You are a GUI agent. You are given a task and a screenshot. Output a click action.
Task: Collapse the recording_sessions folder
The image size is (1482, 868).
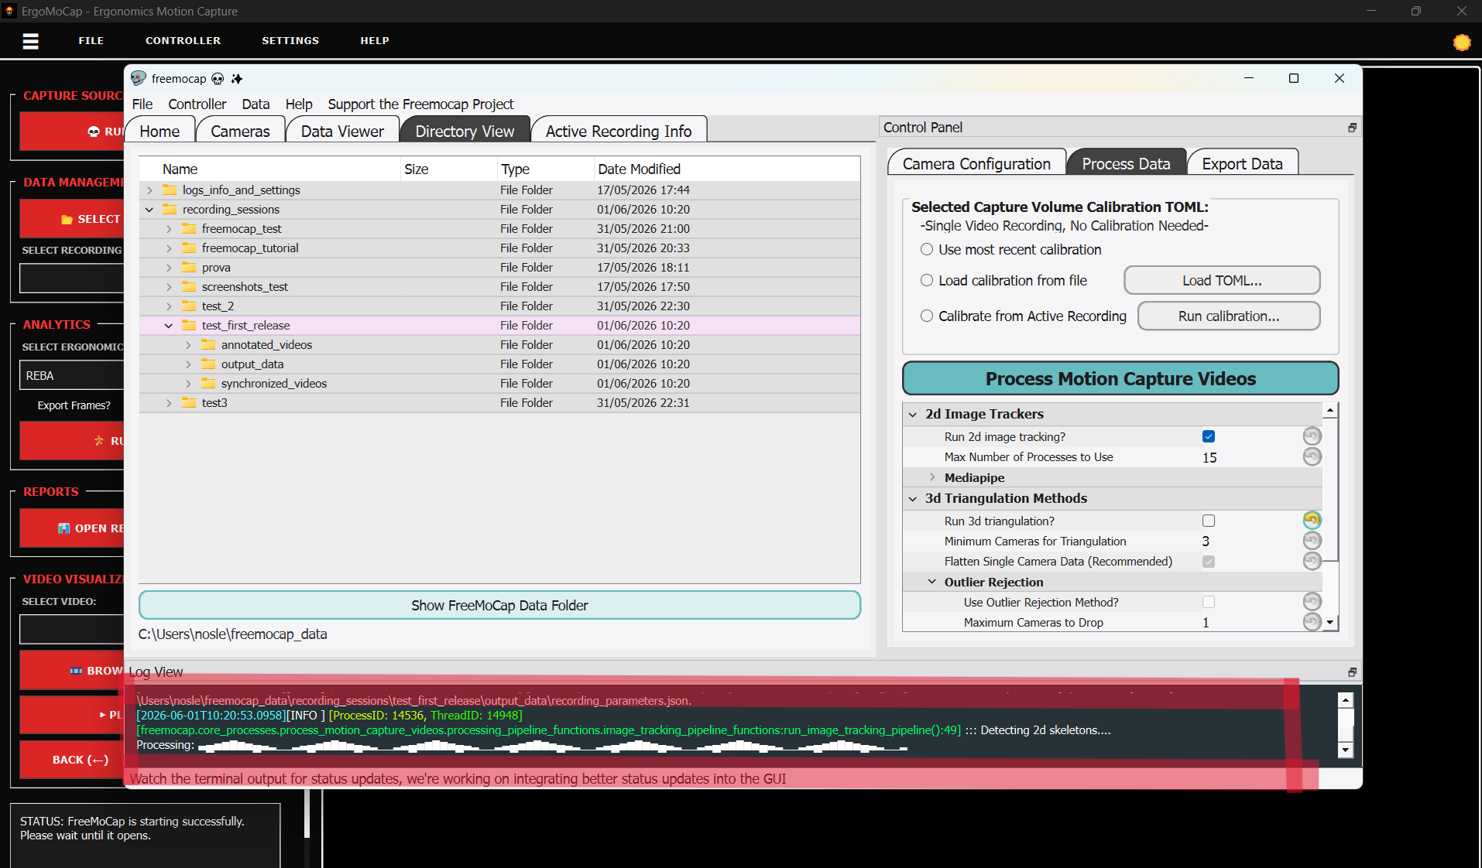point(149,209)
